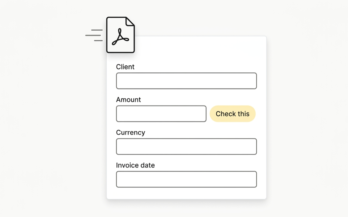Select the Currency input field
This screenshot has height=217, width=348.
(186, 146)
